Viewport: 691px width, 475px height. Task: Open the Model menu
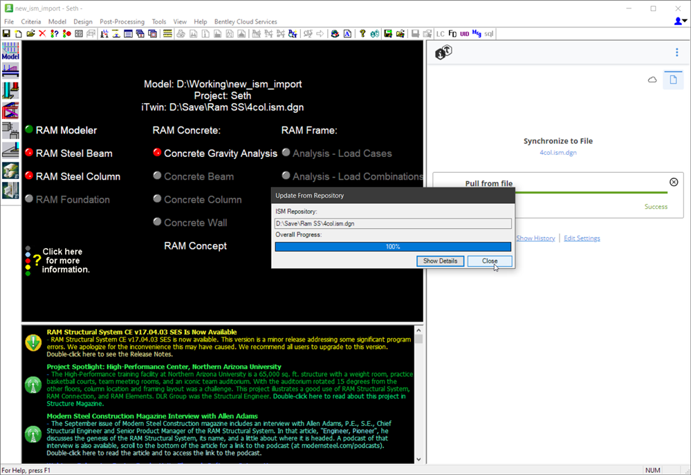[x=57, y=21]
